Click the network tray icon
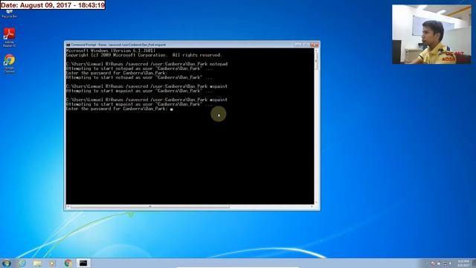This screenshot has width=476, height=268. pos(445,264)
